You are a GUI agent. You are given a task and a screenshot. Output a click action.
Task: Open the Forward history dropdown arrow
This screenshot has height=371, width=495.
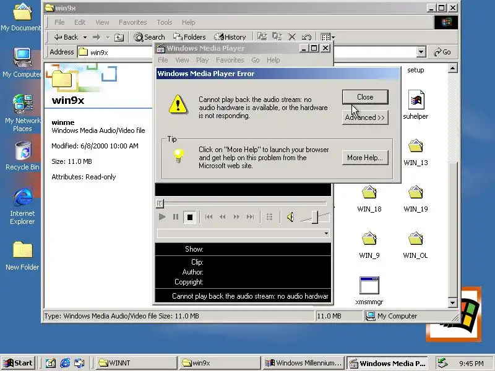coord(108,37)
